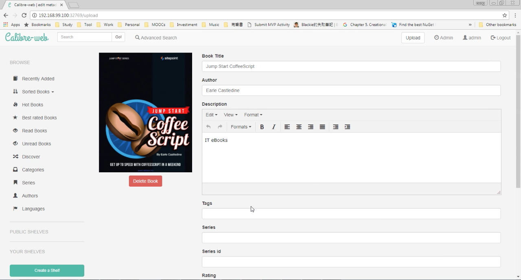Click the Series input field
The width and height of the screenshot is (521, 280).
(351, 238)
